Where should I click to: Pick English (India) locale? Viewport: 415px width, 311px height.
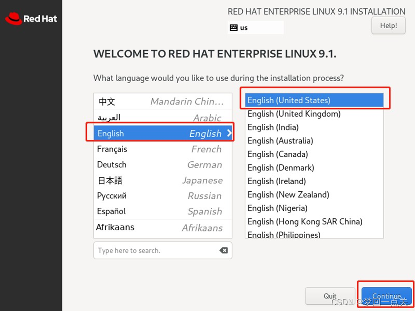point(314,127)
